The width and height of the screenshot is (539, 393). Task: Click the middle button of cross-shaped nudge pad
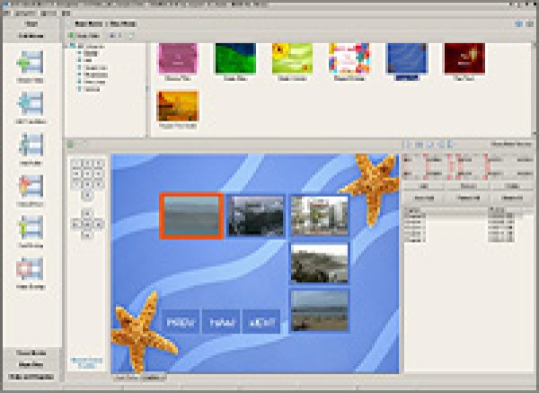tap(87, 224)
